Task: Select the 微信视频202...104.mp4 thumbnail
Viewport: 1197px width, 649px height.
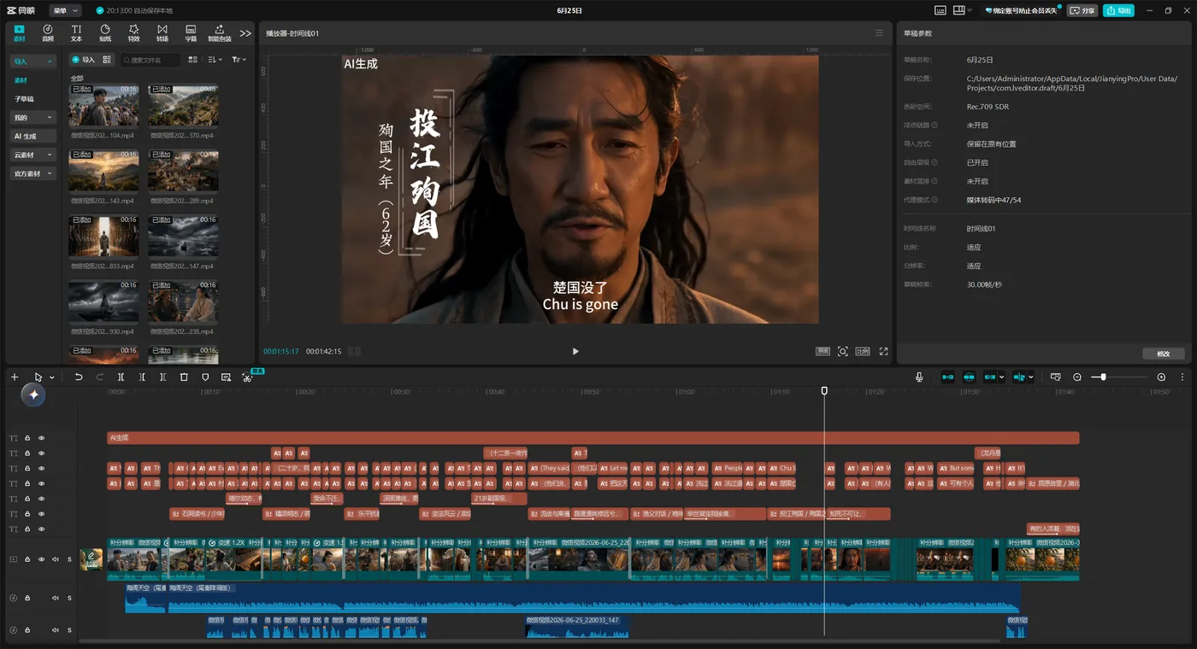Action: [103, 106]
